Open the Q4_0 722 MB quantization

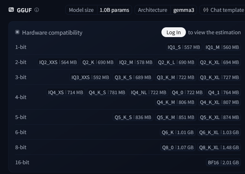(187, 93)
